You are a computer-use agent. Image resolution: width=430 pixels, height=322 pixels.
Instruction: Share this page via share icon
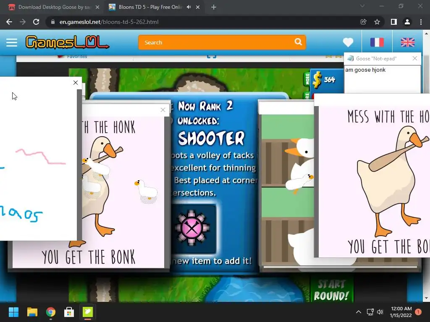coord(363,22)
